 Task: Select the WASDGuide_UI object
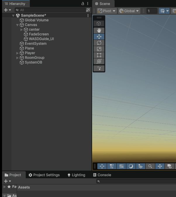point(41,39)
